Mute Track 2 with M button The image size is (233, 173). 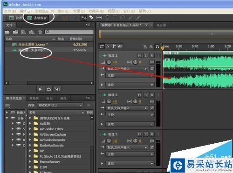click(x=139, y=95)
